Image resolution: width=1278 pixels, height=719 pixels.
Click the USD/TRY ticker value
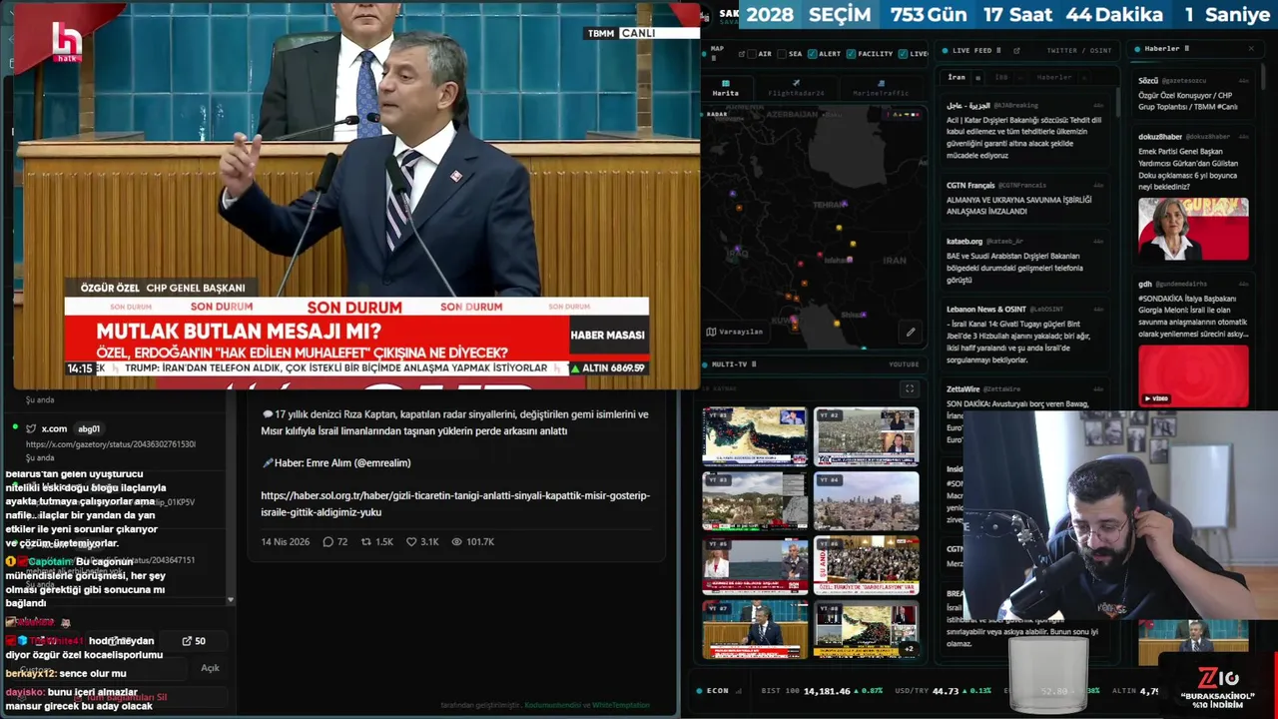[945, 691]
